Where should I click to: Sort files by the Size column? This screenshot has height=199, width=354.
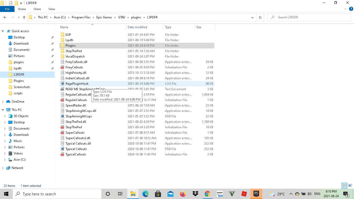205,27
